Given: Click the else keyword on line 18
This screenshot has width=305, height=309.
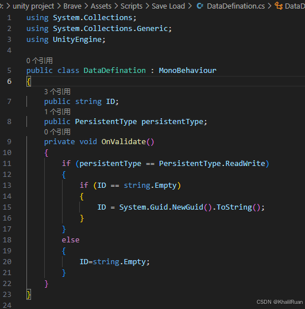Looking at the screenshot, I should click(x=71, y=240).
